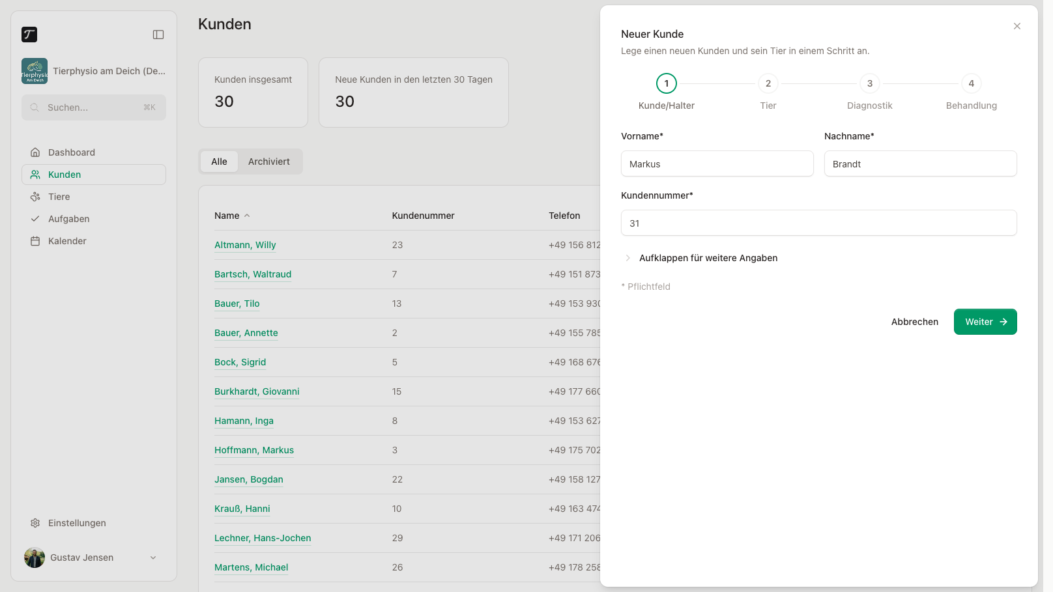Close the Neuer Kunde dialog

(1017, 26)
